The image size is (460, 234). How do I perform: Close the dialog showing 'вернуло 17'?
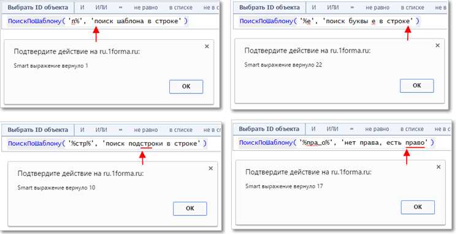439,167
